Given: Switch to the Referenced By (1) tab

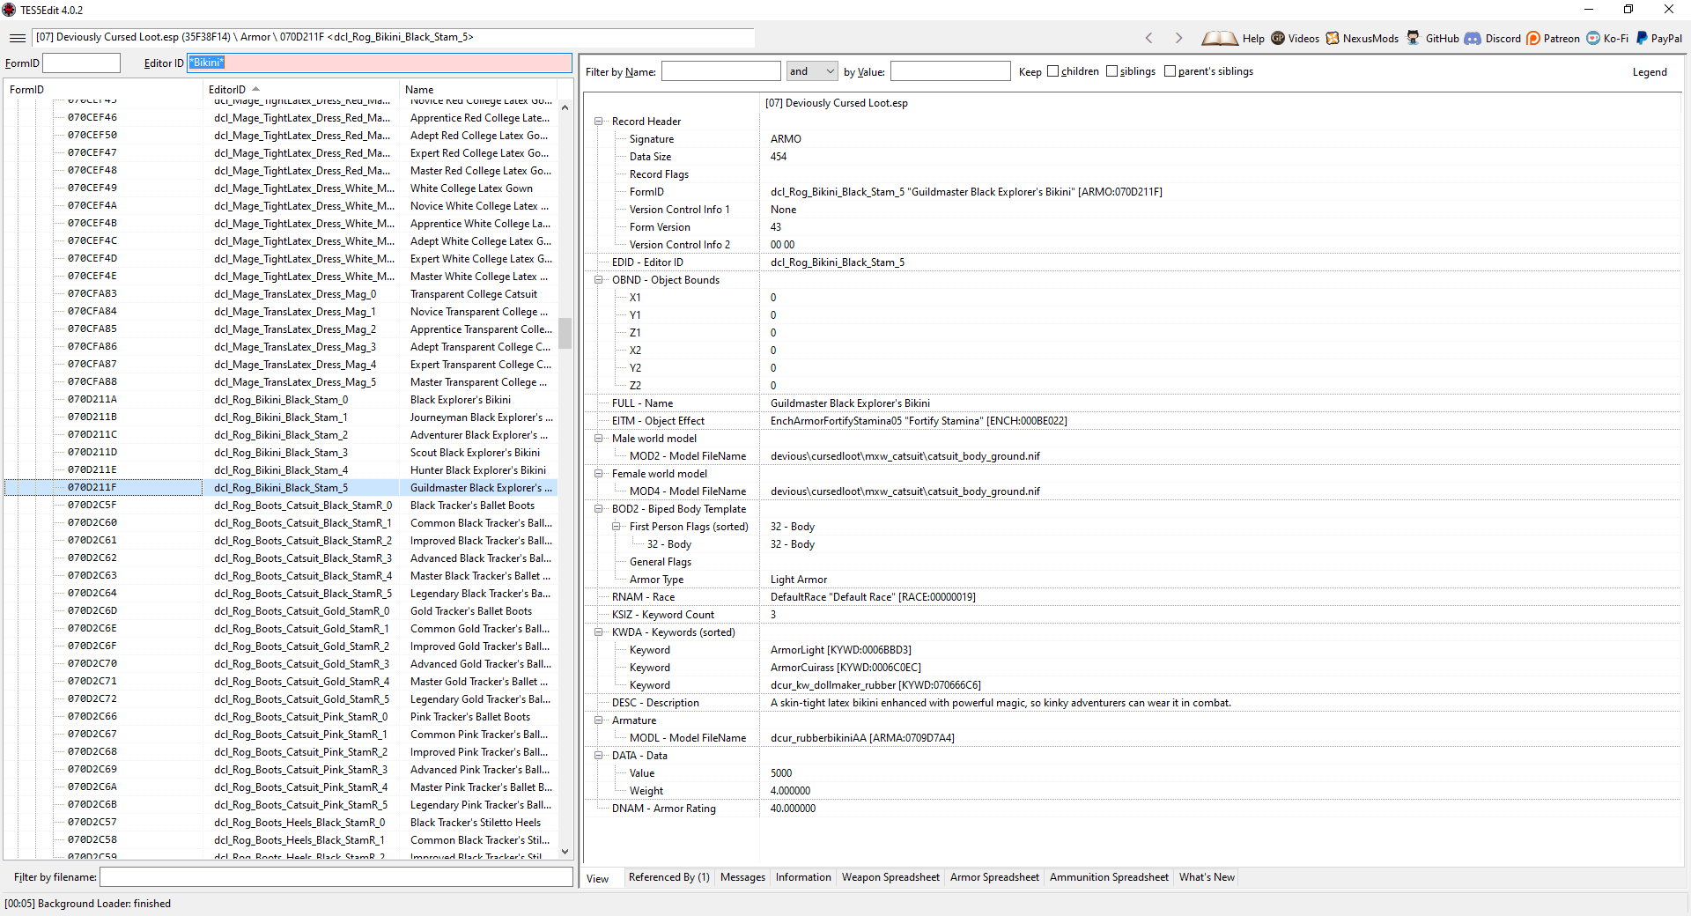Looking at the screenshot, I should click(x=668, y=877).
